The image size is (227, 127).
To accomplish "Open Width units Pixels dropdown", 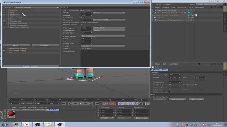I will point(109,13).
